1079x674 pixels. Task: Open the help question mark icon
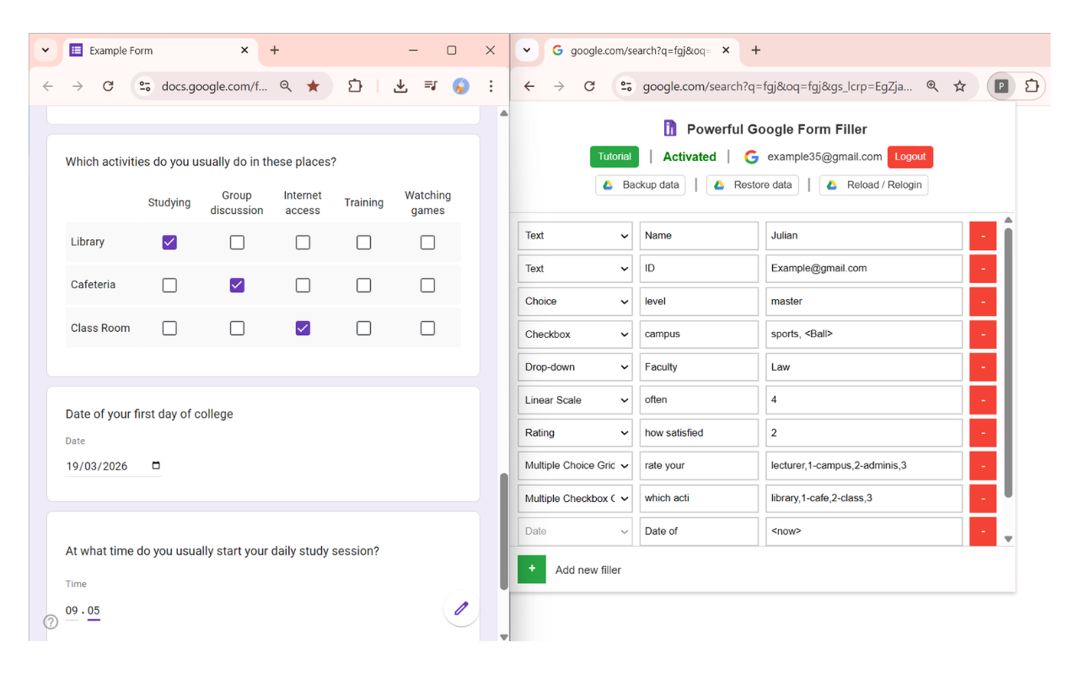[51, 622]
